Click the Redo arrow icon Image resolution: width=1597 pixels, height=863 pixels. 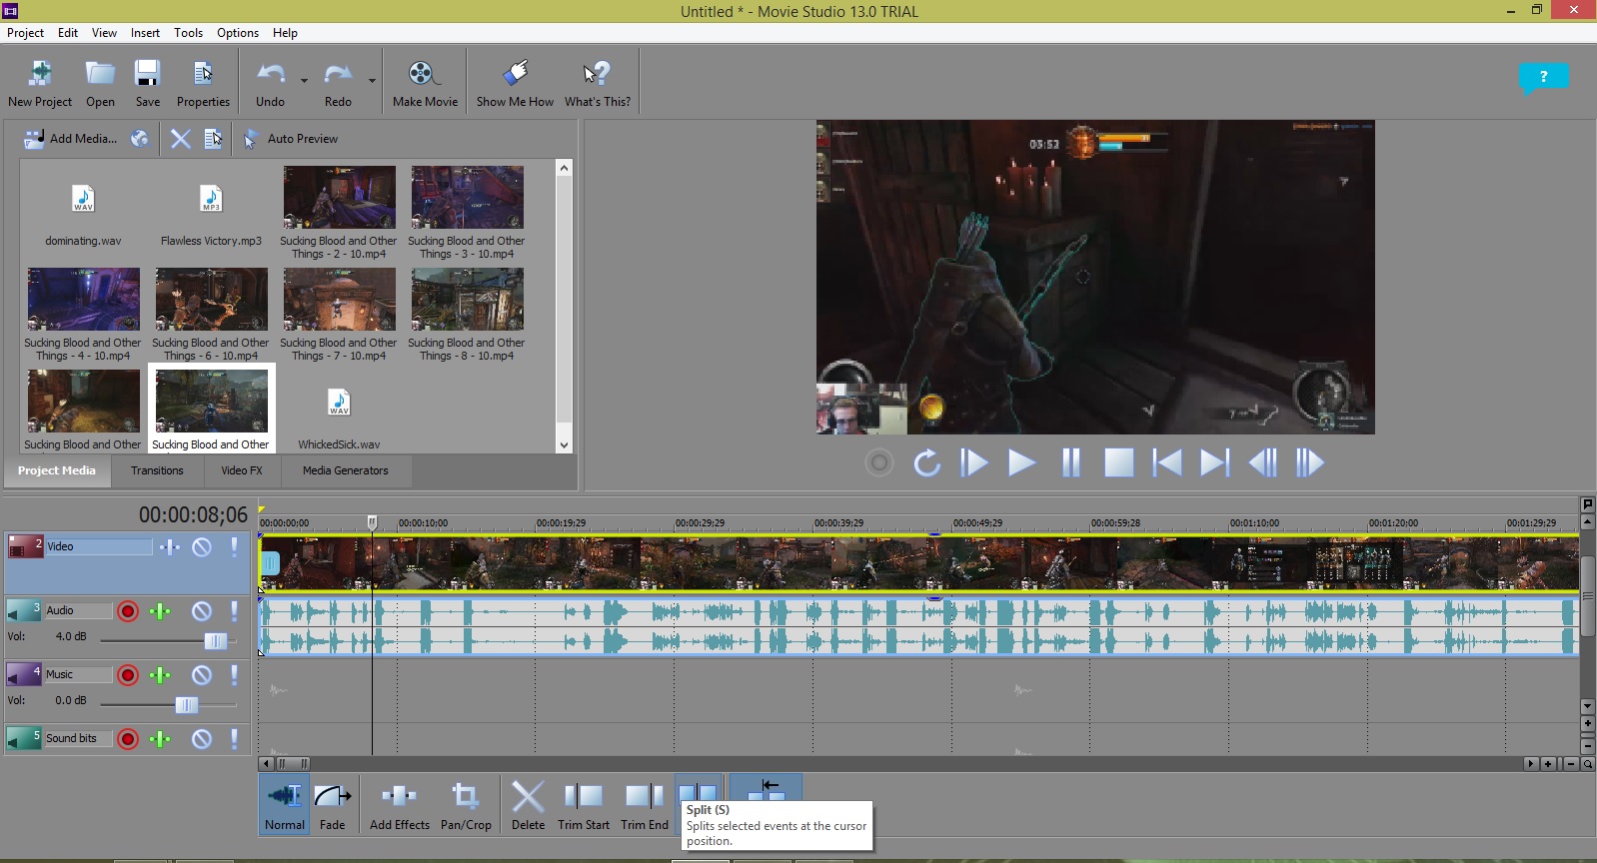[338, 74]
